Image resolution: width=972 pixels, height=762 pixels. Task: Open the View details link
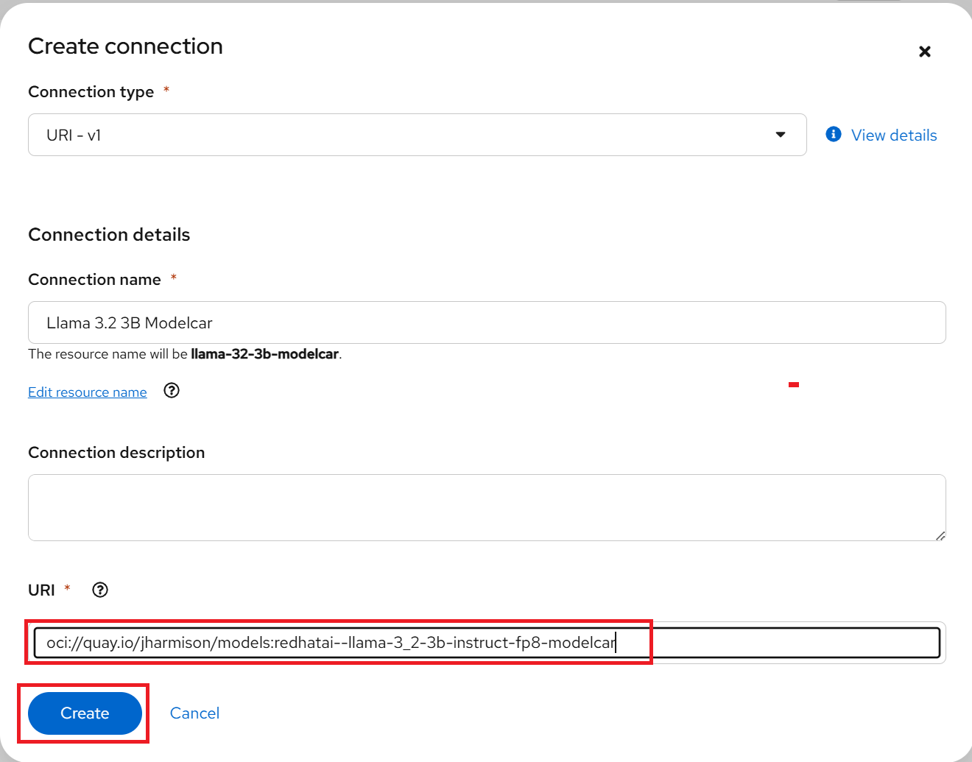(894, 135)
